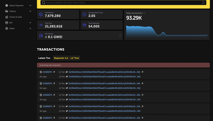Click the Average Block Time clock icon
The image size is (213, 121).
click(84, 14)
